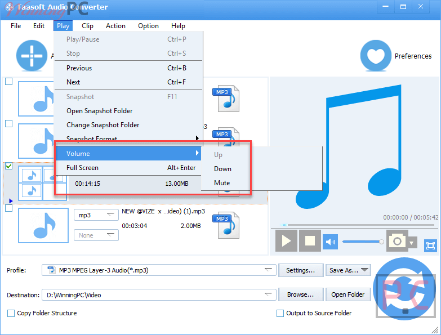This screenshot has width=441, height=335.
Task: Click the Browse... button
Action: point(301,294)
